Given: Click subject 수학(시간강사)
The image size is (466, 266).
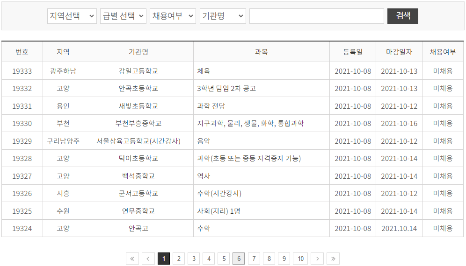Looking at the screenshot, I should click(219, 193).
